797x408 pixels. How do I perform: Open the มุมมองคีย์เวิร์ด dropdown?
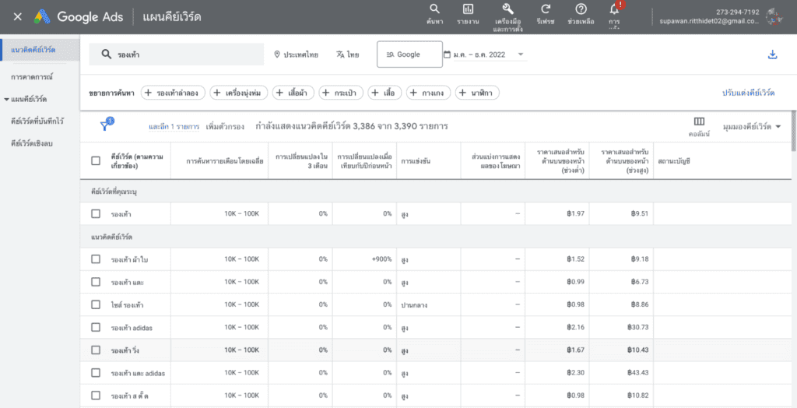(751, 126)
